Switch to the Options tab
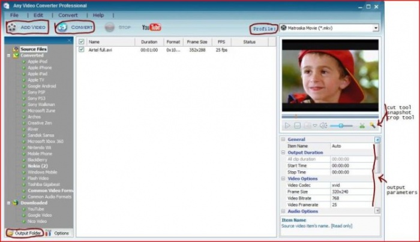This screenshot has width=420, height=242. 61,232
